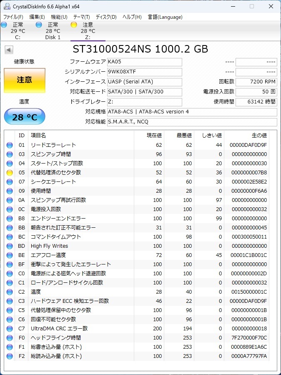Click the 対応機能 field S.M.A.R.T., NCQ
This screenshot has height=375, width=281.
point(192,122)
